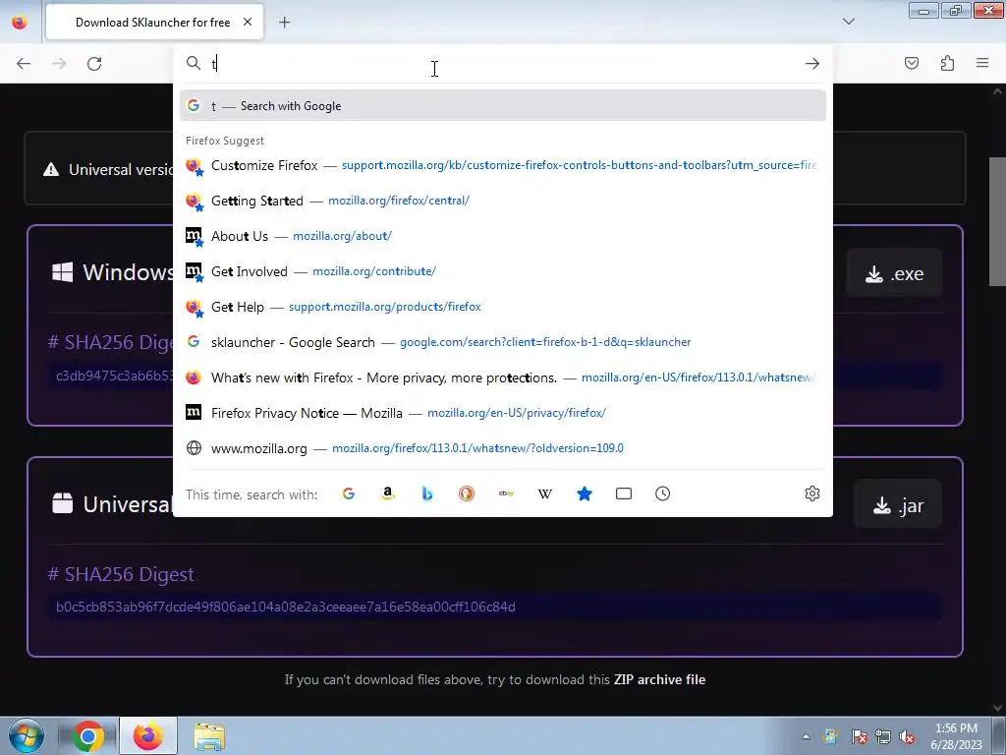The image size is (1006, 755).
Task: Open the Windows Start menu
Action: (27, 735)
